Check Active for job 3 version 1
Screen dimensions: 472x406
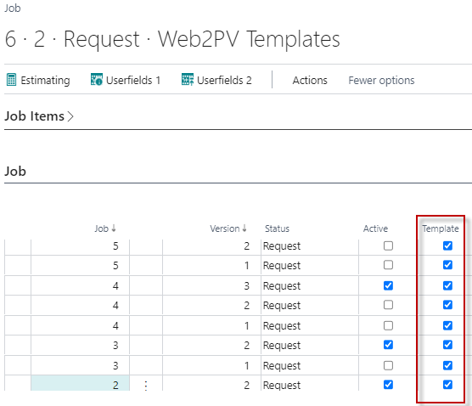tap(388, 365)
